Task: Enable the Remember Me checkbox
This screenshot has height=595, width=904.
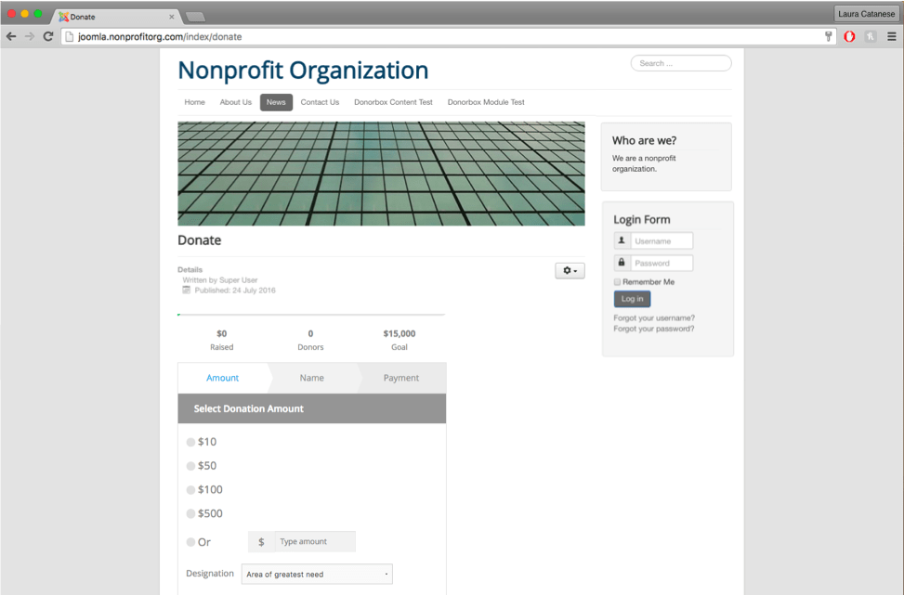Action: [x=616, y=281]
